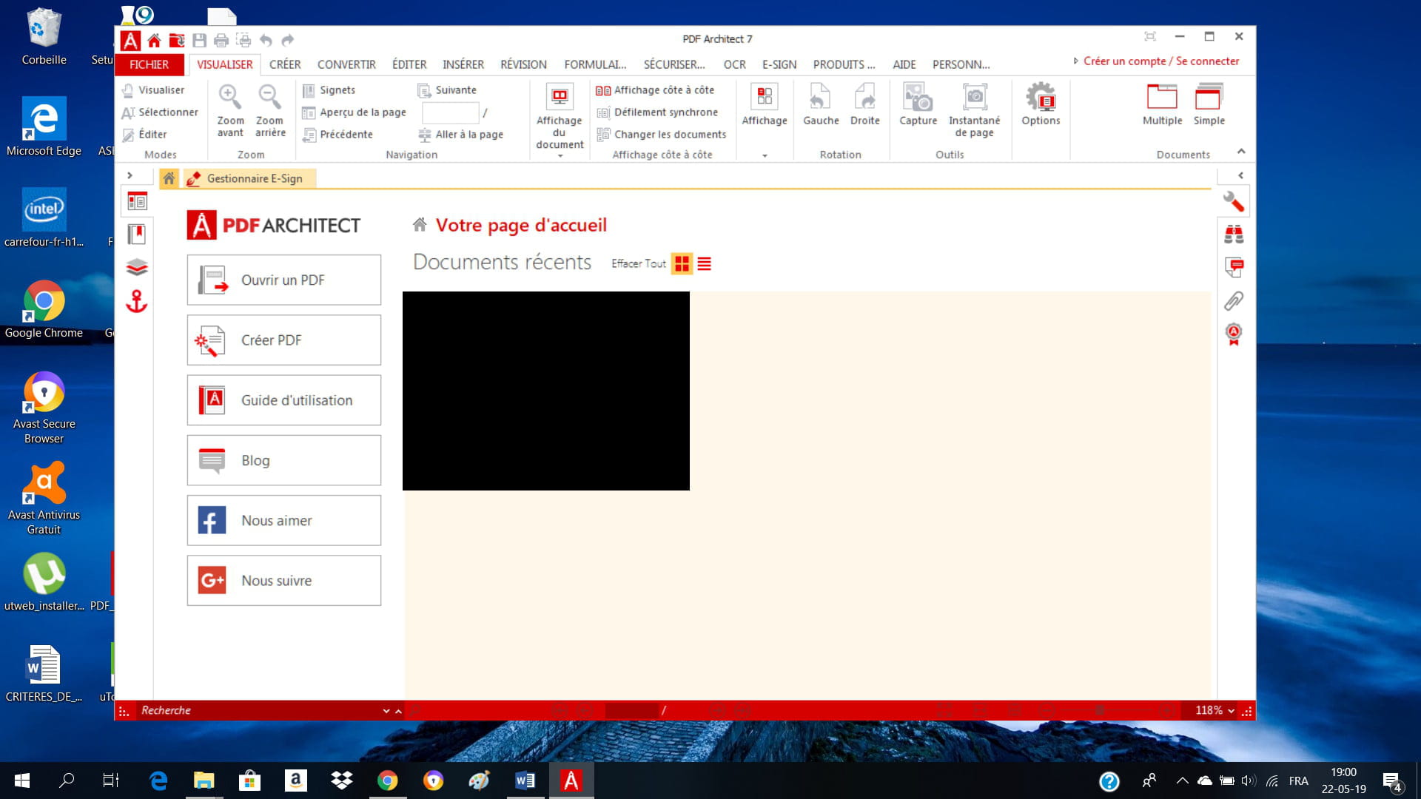Toggle Affichage côte à côte
Viewport: 1421px width, 799px height.
tap(655, 90)
